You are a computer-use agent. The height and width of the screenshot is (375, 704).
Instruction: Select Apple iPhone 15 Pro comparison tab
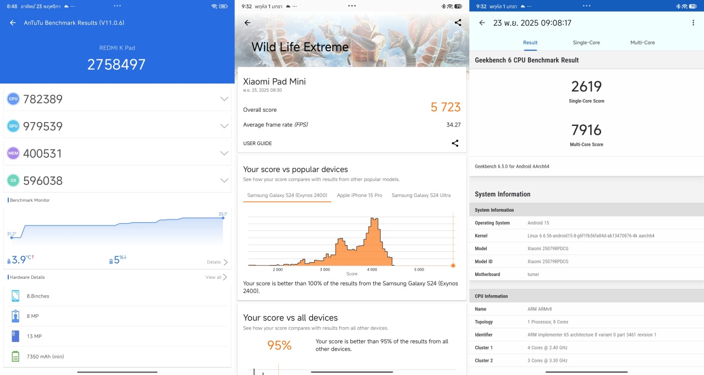359,196
